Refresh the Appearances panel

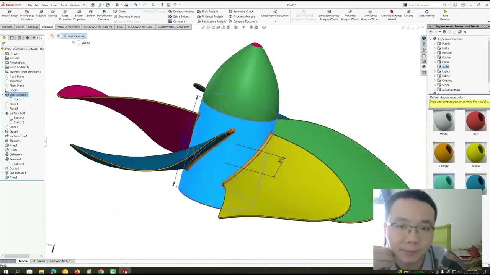[460, 32]
